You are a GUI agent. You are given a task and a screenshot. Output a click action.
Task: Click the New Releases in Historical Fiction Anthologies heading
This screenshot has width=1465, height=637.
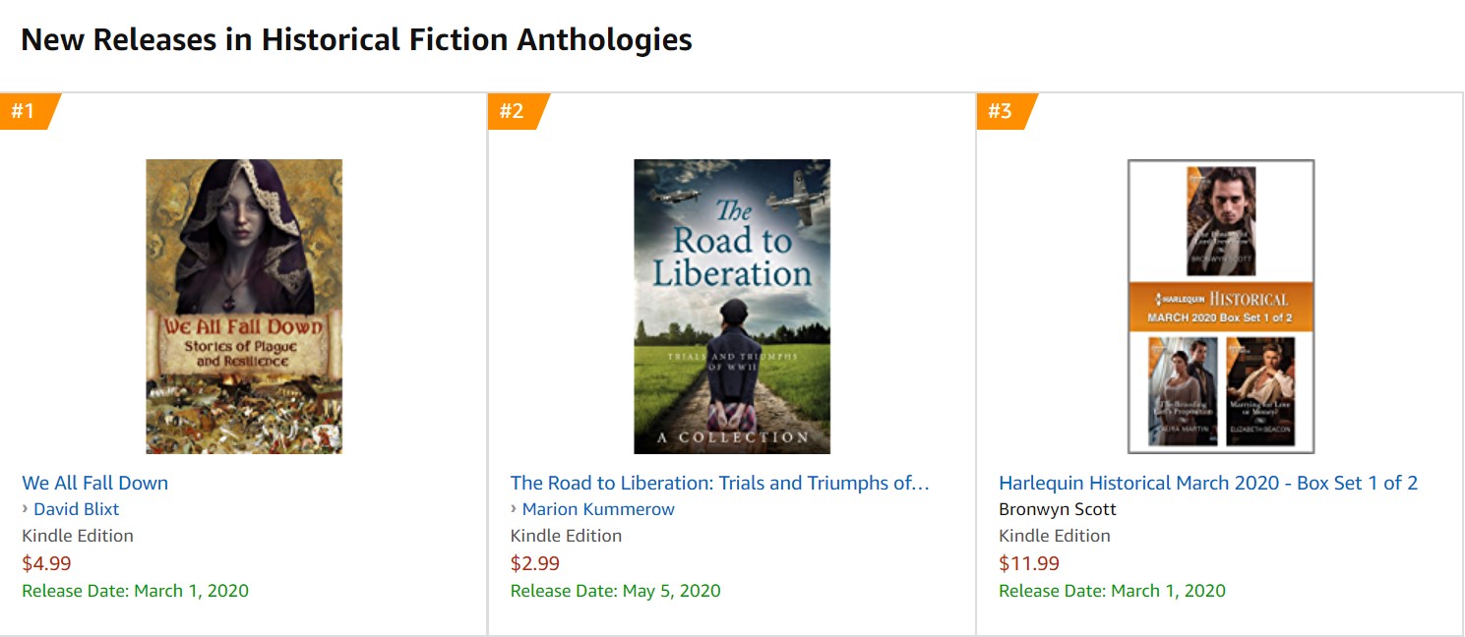[356, 40]
